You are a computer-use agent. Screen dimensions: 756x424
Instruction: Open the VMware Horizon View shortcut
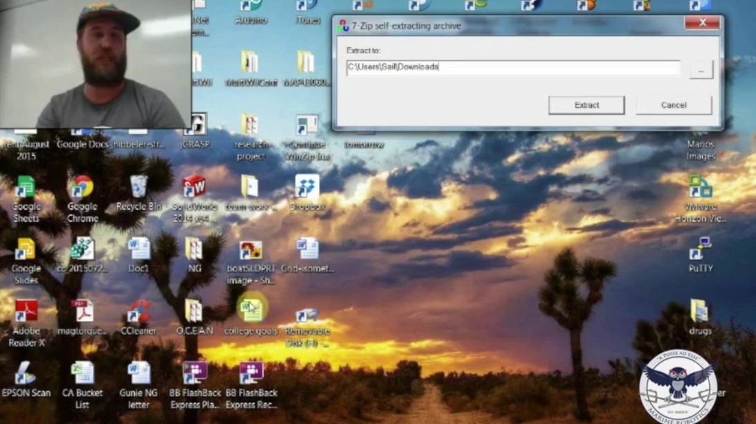point(700,188)
